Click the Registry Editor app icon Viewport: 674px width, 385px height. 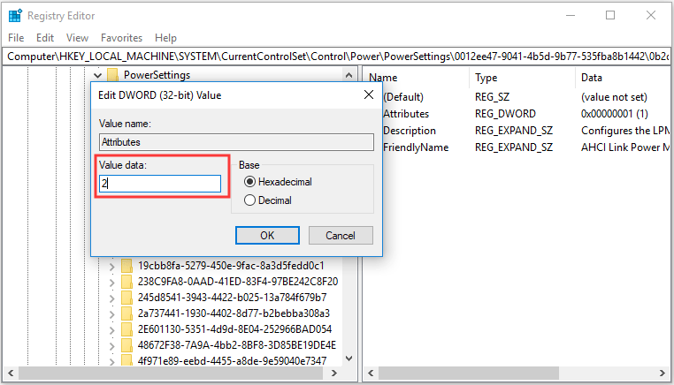click(15, 15)
